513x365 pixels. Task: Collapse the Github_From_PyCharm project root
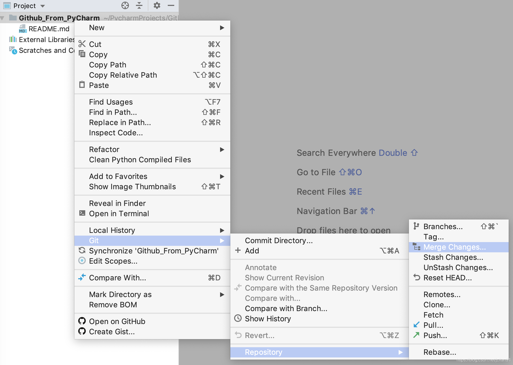(x=2, y=18)
